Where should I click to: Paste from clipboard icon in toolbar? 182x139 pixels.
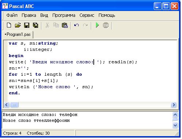[x=65, y=25]
